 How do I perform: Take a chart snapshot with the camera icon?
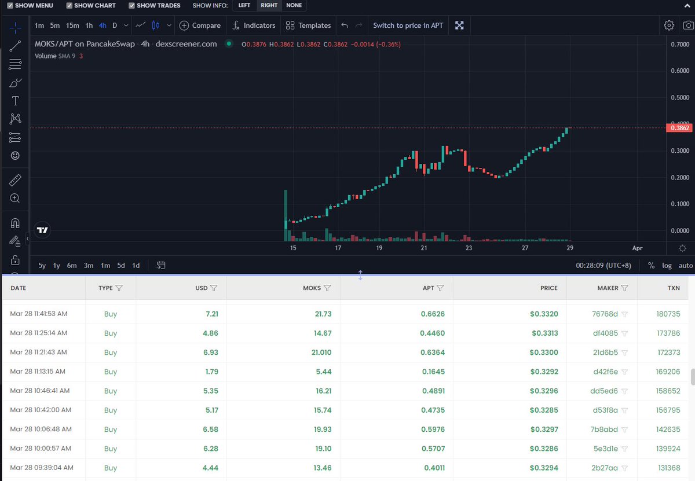click(x=688, y=25)
